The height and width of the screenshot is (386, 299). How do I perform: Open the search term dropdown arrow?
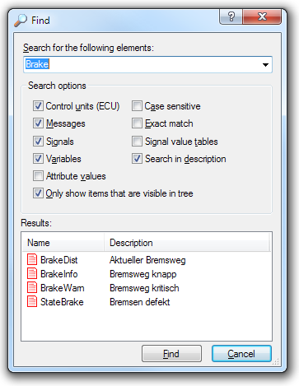(x=265, y=65)
